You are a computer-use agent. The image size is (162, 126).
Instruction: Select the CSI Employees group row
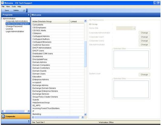coord(58,28)
